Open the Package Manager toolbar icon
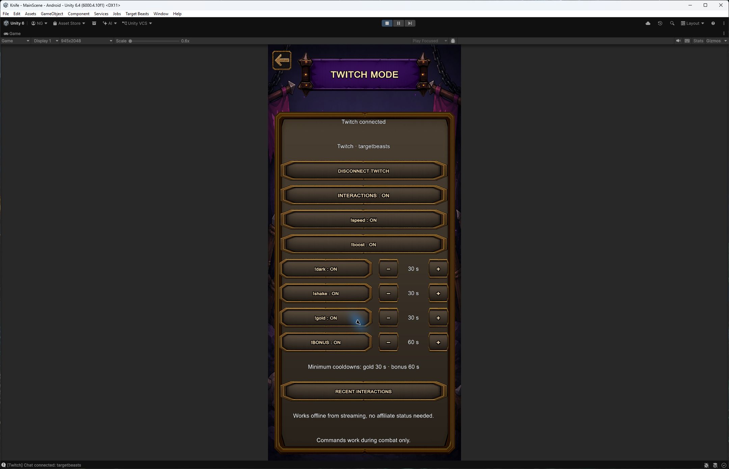 tap(94, 23)
